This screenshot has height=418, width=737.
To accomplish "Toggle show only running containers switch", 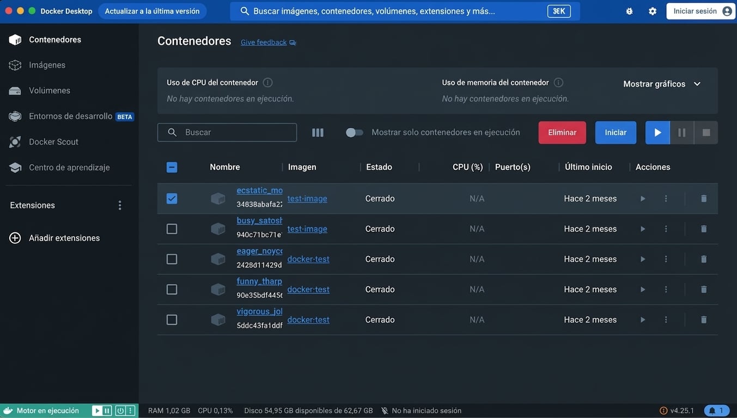I will (x=354, y=132).
